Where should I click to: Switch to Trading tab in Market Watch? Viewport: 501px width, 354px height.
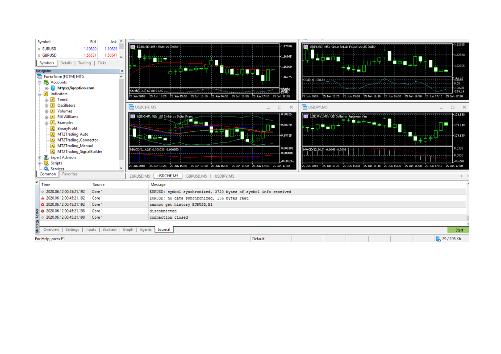click(85, 63)
